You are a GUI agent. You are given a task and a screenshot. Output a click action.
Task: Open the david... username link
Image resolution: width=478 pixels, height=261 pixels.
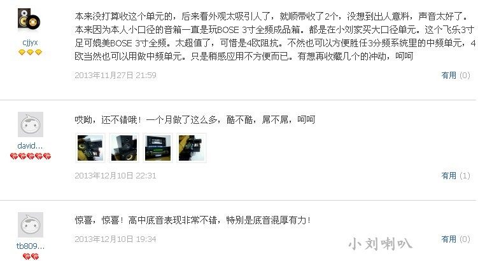(x=30, y=145)
